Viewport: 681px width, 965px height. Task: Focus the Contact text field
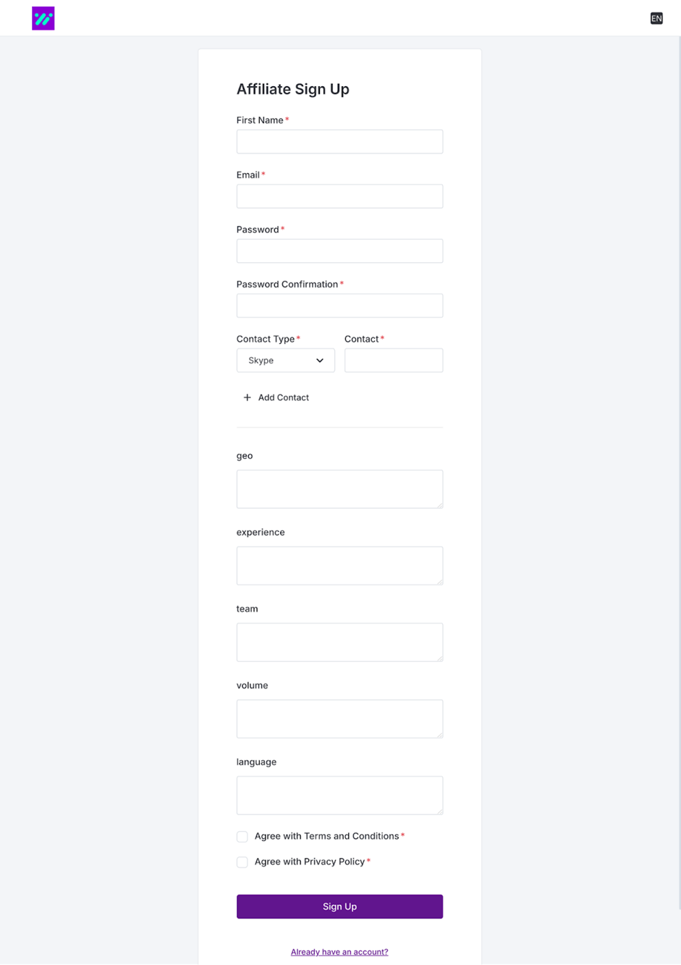tap(394, 361)
